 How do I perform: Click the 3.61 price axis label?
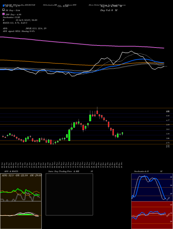[x=168, y=129]
